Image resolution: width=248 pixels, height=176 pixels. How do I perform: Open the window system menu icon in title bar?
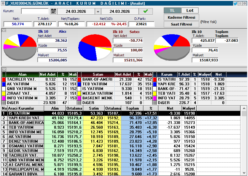(x=3, y=3)
